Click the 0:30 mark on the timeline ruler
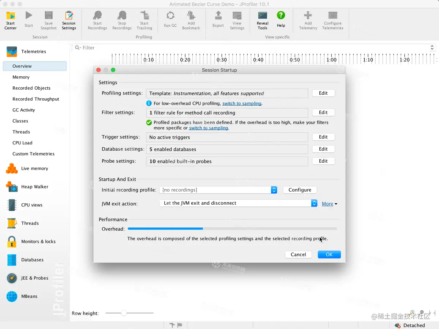The width and height of the screenshot is (439, 329). tap(222, 60)
